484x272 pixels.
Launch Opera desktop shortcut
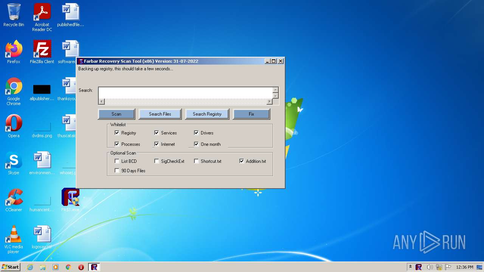point(14,126)
